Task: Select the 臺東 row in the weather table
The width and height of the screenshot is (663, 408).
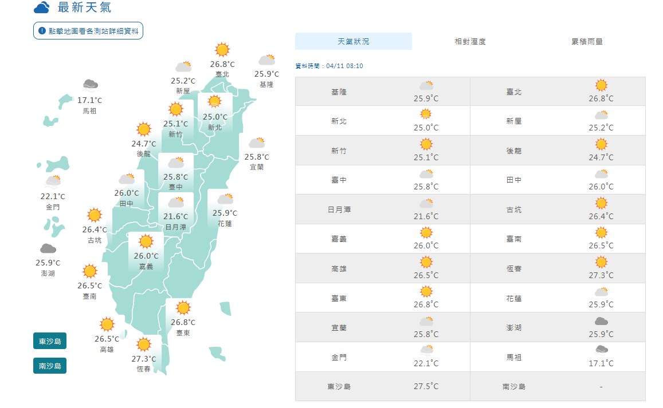Action: [382, 298]
